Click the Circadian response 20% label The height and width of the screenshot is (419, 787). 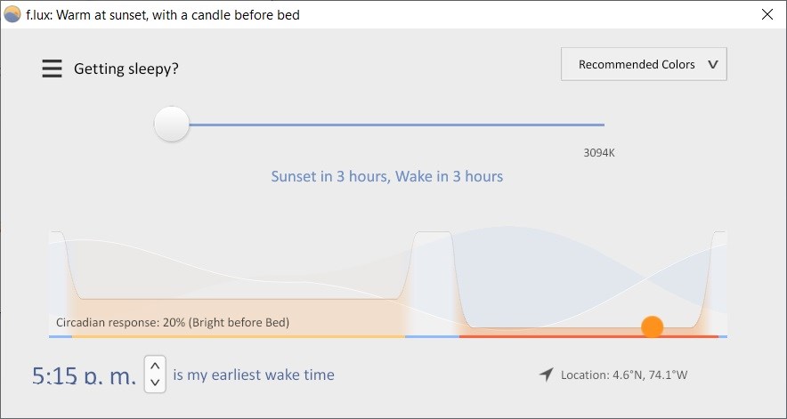coord(173,322)
